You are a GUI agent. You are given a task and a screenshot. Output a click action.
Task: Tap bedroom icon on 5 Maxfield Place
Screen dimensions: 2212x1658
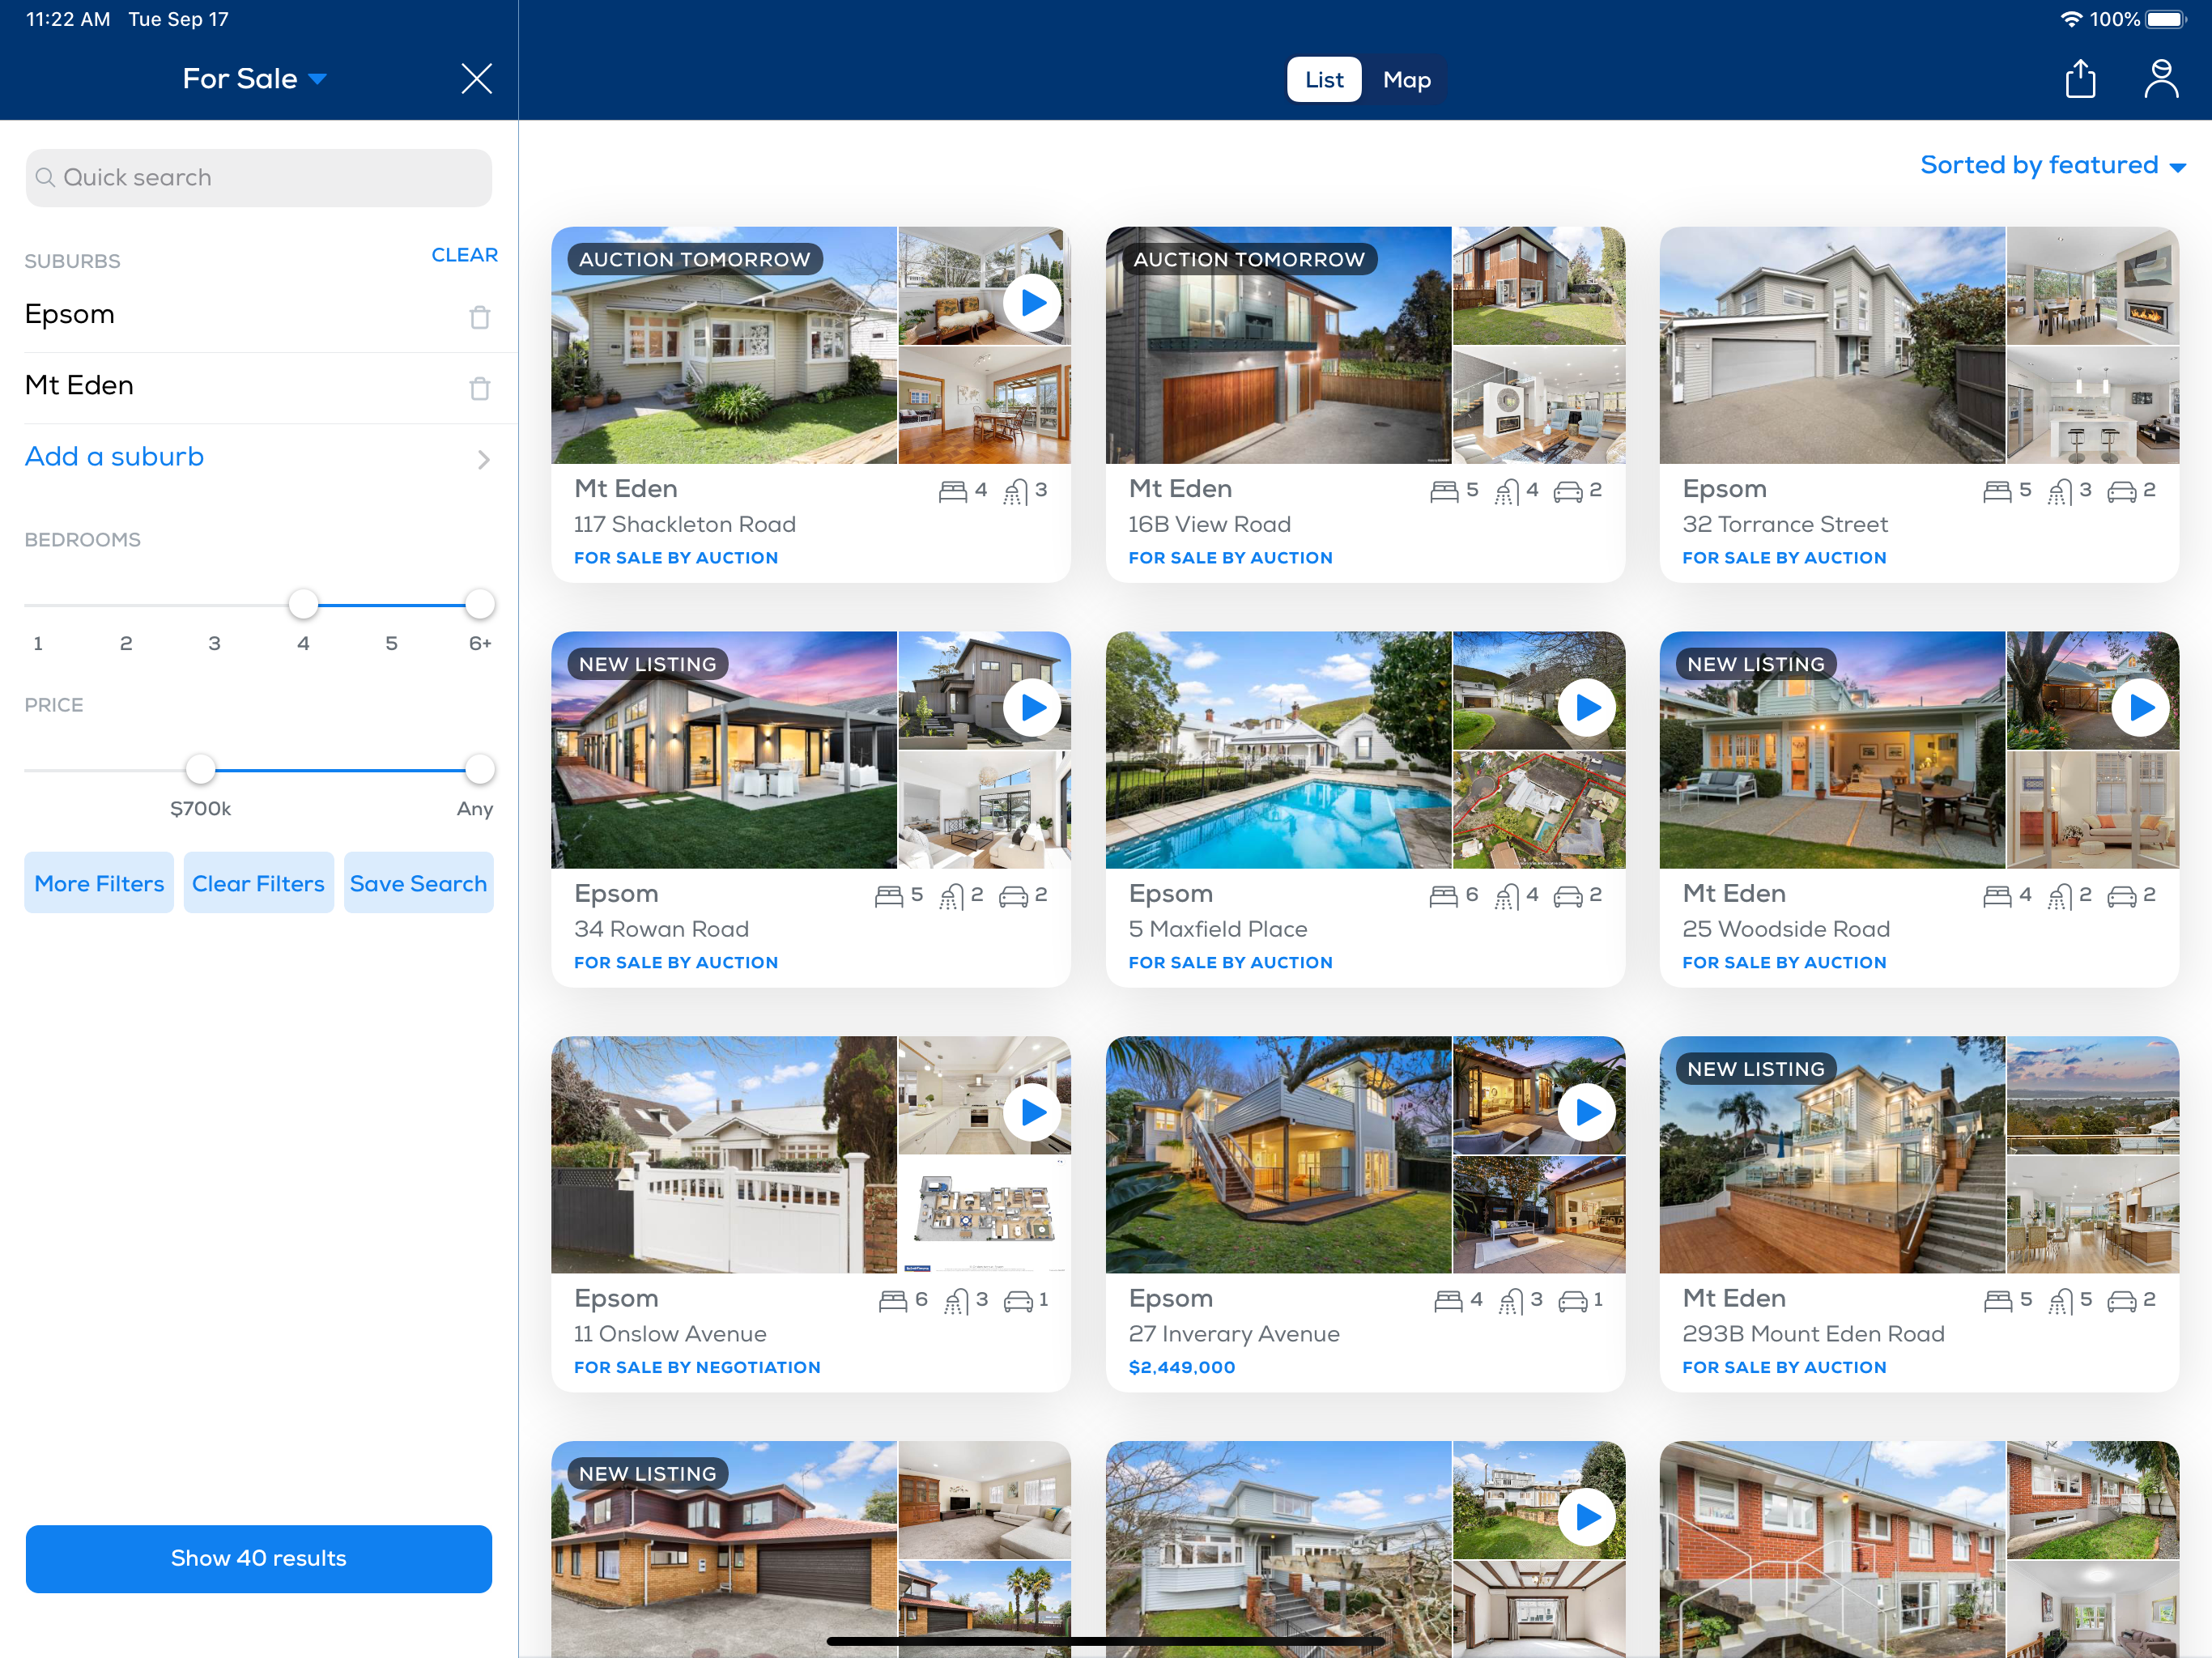(x=1443, y=896)
